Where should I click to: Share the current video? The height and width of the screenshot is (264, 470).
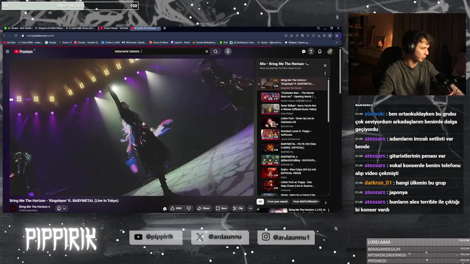click(203, 208)
